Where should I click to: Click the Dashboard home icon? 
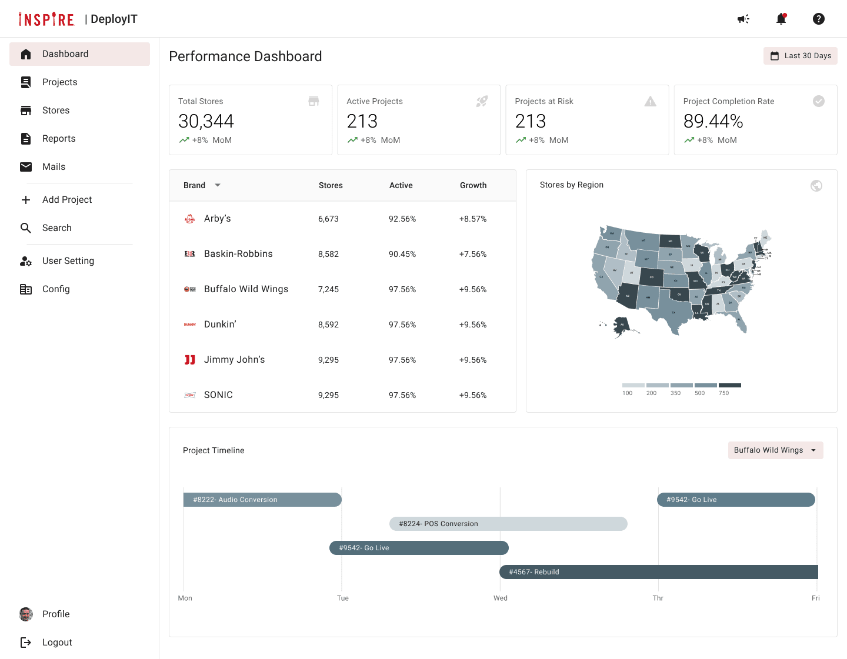point(26,54)
